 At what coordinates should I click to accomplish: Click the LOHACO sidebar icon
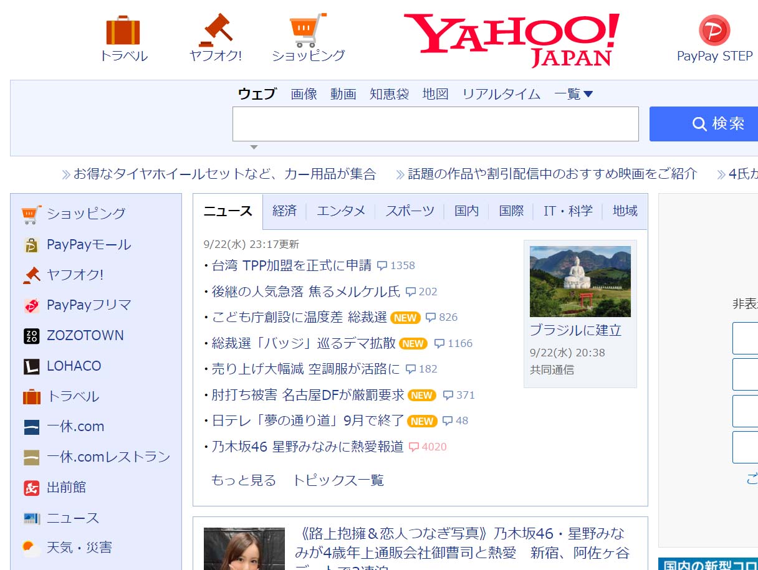[31, 366]
